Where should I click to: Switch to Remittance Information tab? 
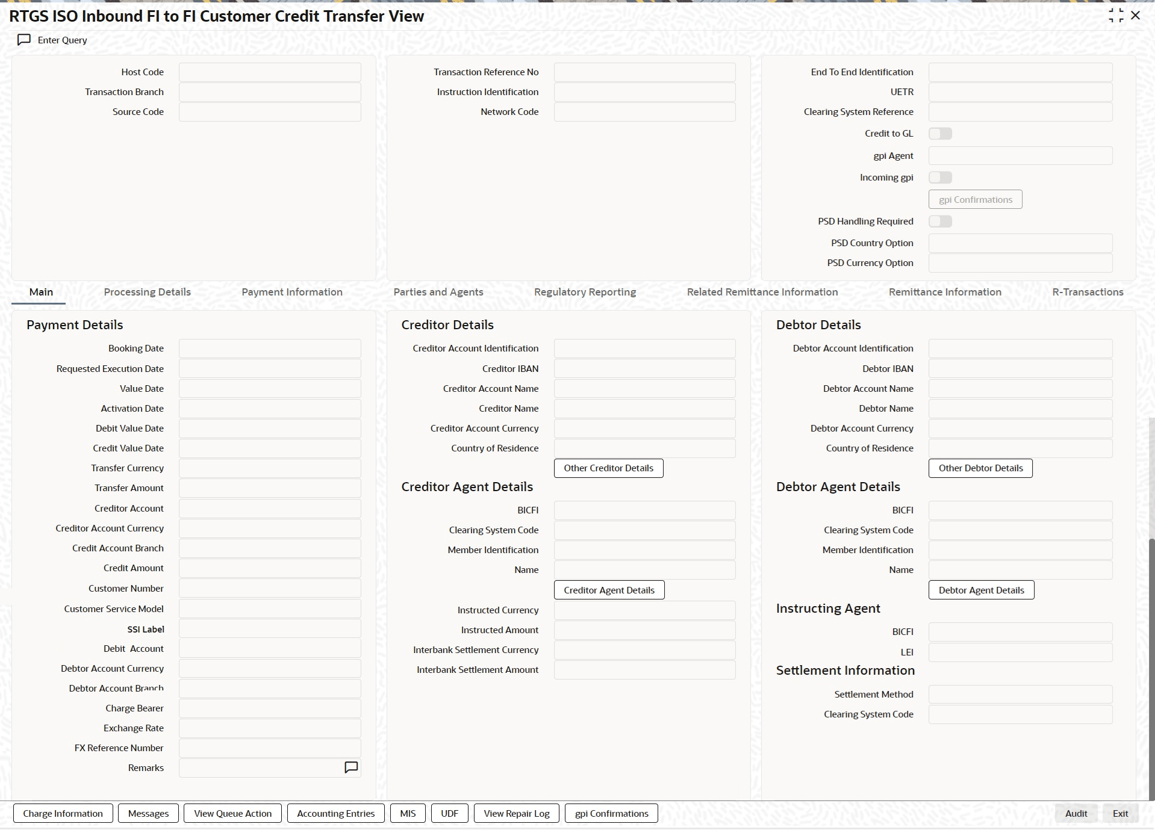coord(945,292)
